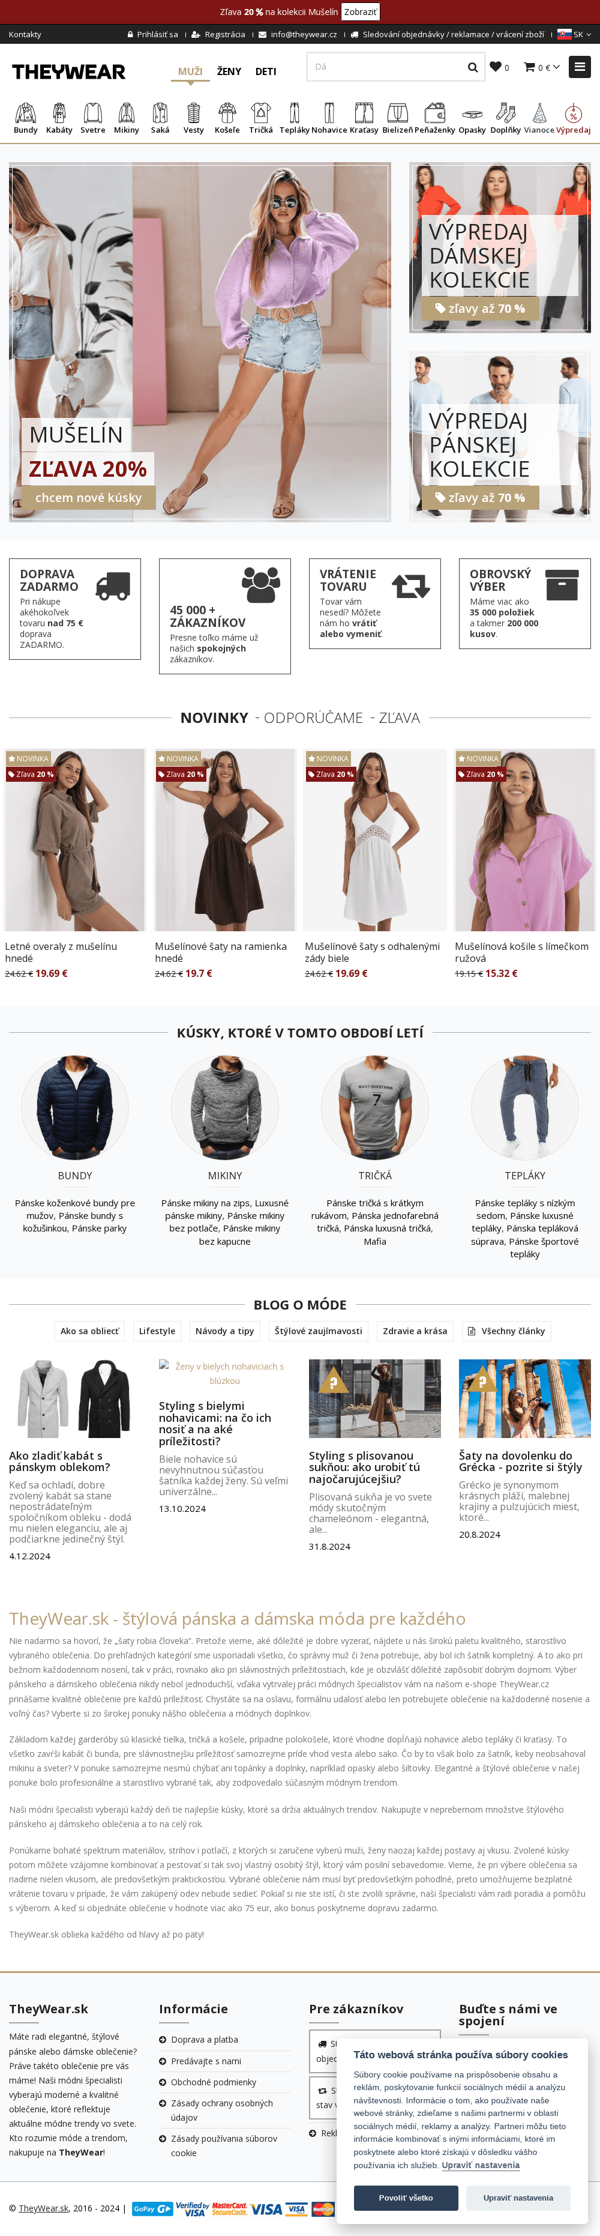The height and width of the screenshot is (2236, 600).
Task: Switch to the ŽENY tab
Action: pyautogui.click(x=229, y=71)
